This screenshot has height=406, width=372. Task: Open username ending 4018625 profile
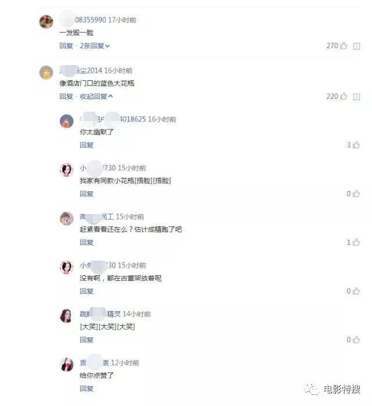(x=113, y=119)
